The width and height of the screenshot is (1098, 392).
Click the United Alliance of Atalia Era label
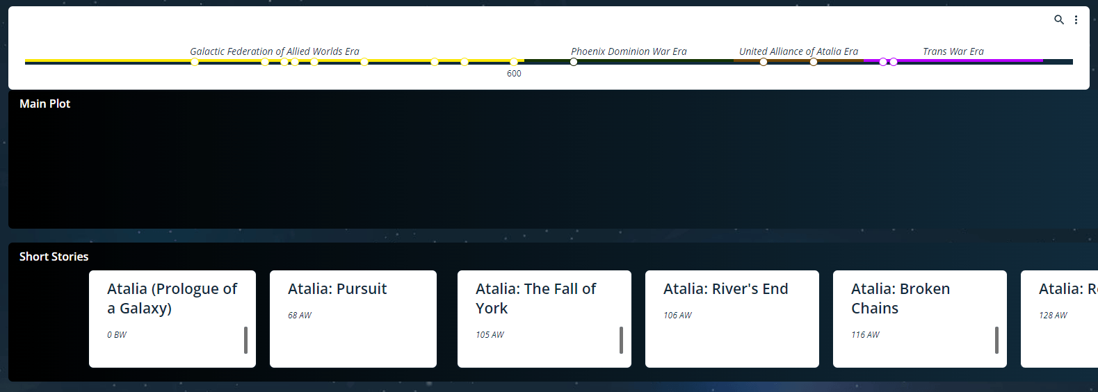pyautogui.click(x=798, y=51)
